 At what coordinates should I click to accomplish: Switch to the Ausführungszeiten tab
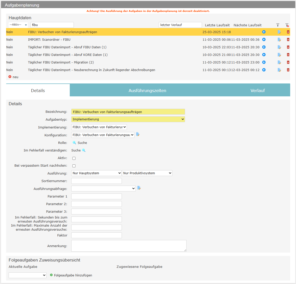point(147,91)
